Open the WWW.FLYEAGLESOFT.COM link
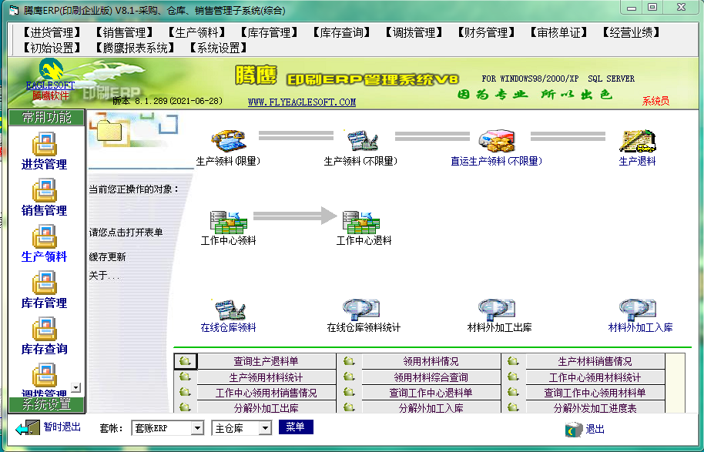 coord(302,102)
